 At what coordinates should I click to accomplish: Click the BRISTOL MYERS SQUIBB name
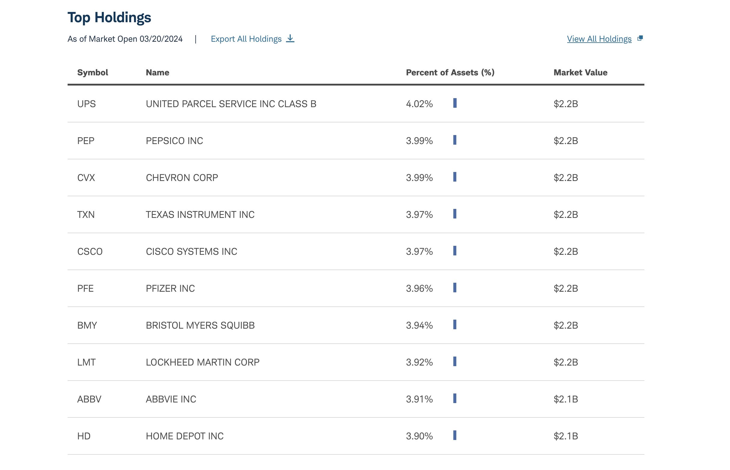point(200,325)
